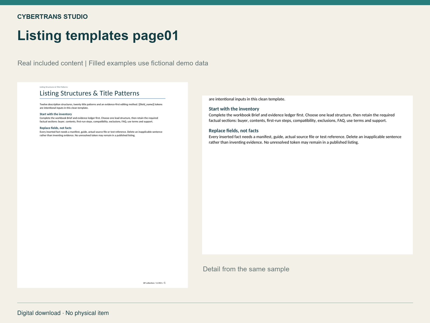Click 'Complete the workbook Brief' paragraph in detail view
Screen dimensions: 430x323
(302, 118)
